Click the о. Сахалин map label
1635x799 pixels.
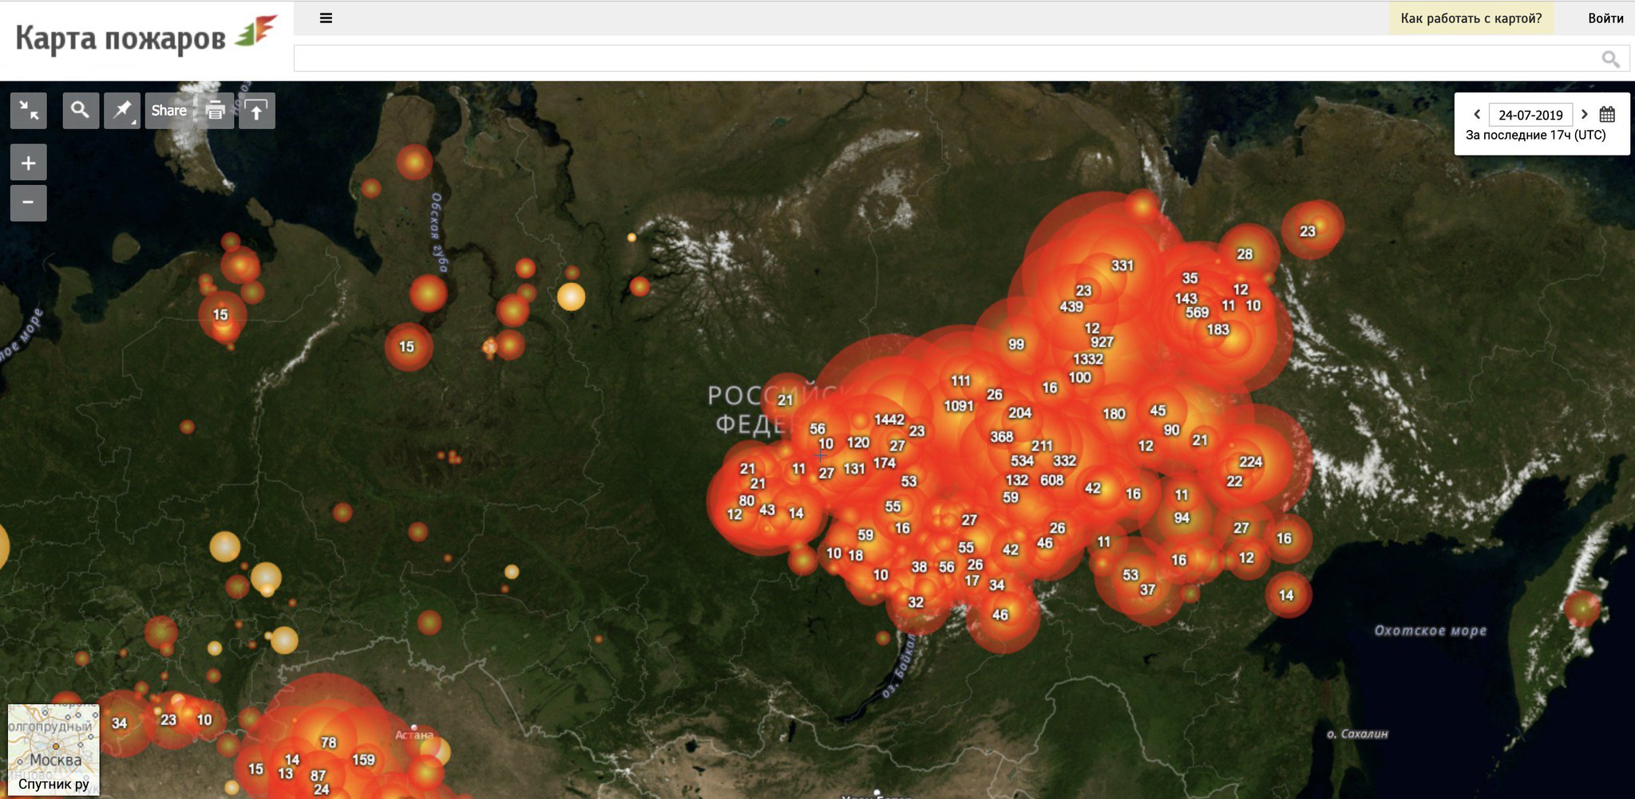[1357, 734]
